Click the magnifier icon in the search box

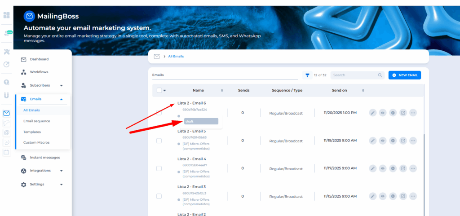pyautogui.click(x=380, y=75)
